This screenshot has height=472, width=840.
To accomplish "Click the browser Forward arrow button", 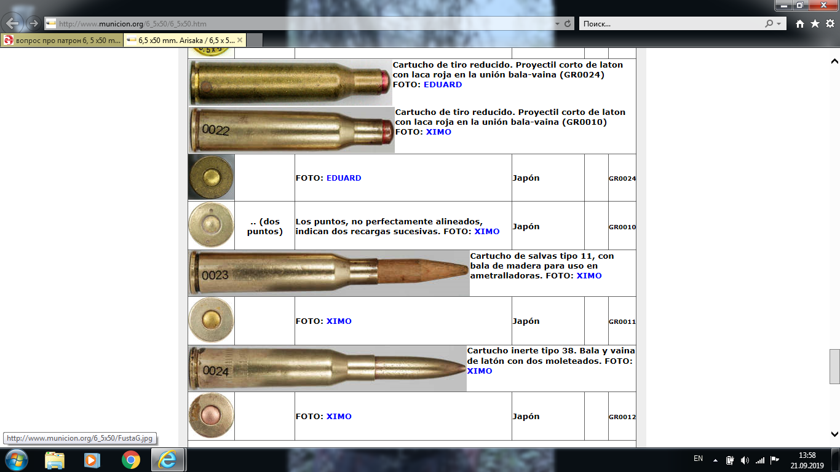I will click(x=33, y=24).
